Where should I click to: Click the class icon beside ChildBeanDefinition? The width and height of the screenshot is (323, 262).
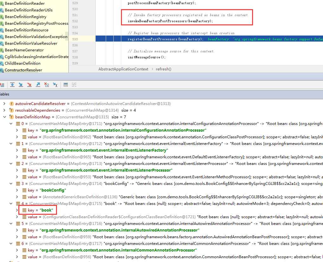tap(2, 63)
